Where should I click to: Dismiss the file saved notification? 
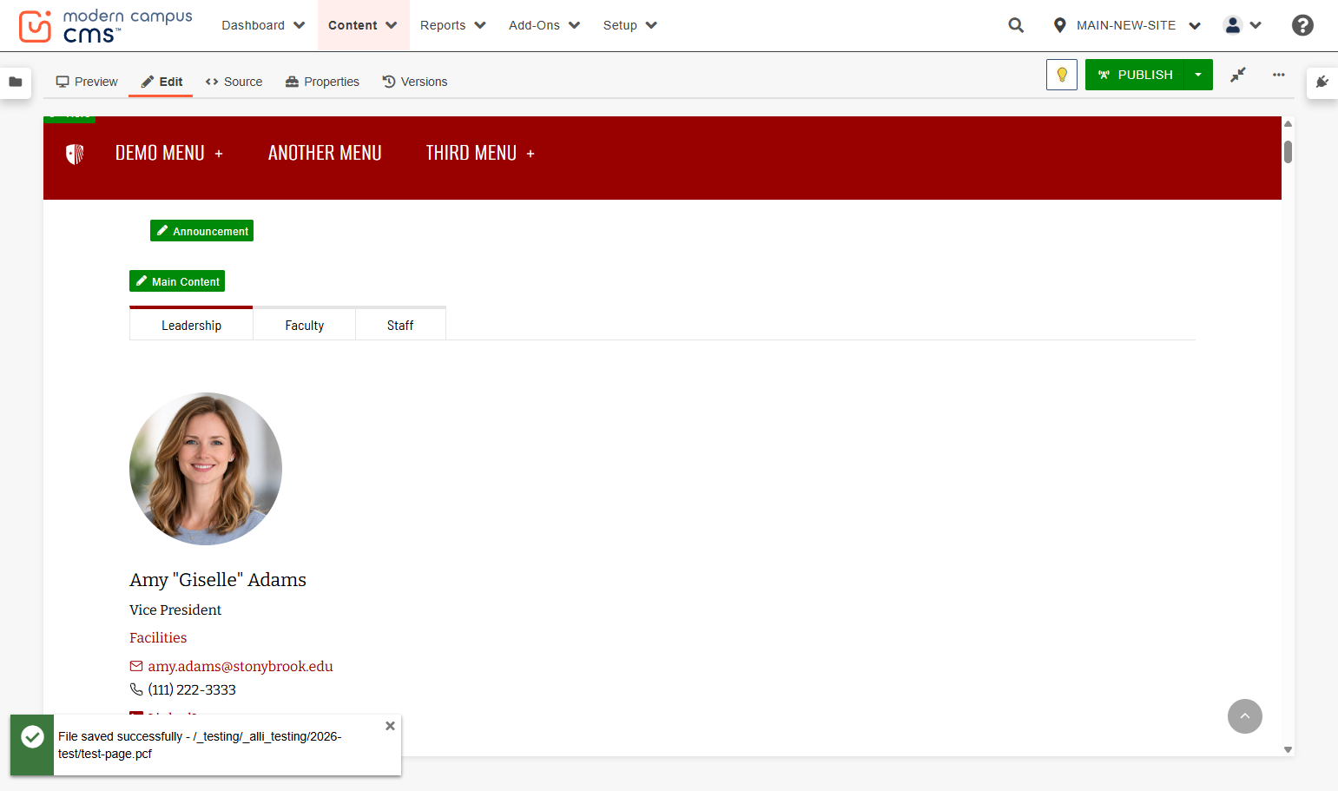click(x=390, y=726)
